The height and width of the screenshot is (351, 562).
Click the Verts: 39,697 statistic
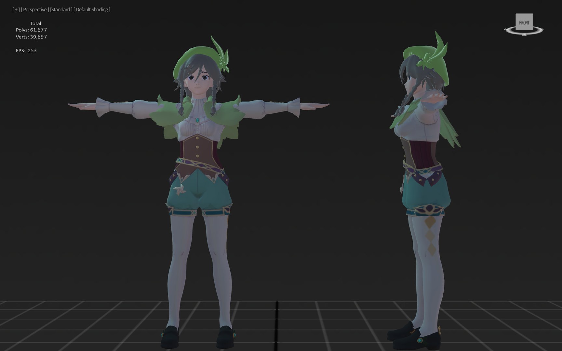pyautogui.click(x=31, y=37)
